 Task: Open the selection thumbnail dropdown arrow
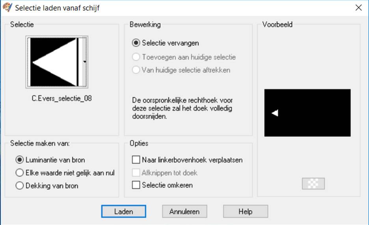point(84,62)
